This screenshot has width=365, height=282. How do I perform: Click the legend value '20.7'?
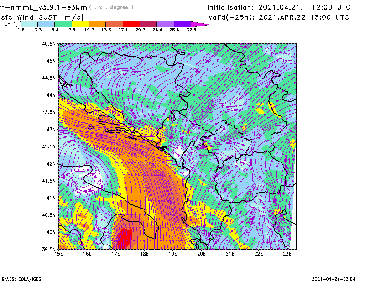pyautogui.click(x=140, y=30)
